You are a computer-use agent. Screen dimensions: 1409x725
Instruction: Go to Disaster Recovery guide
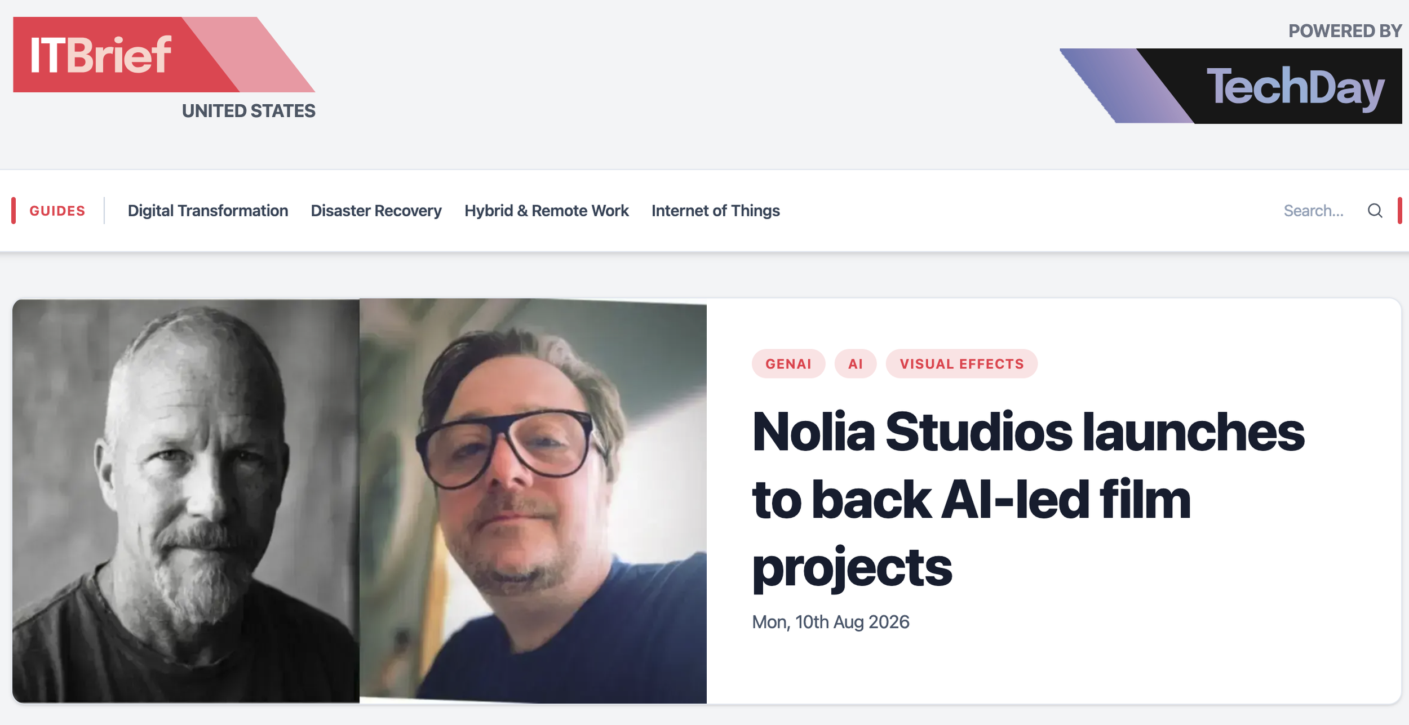(x=376, y=211)
